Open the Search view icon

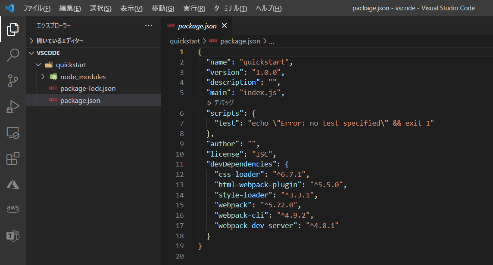tap(13, 55)
